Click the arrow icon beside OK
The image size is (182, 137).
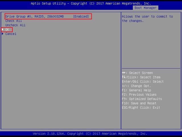3,29
